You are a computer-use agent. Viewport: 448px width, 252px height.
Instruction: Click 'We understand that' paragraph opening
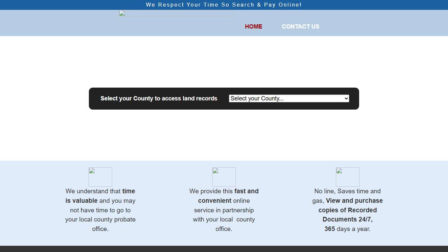click(93, 191)
